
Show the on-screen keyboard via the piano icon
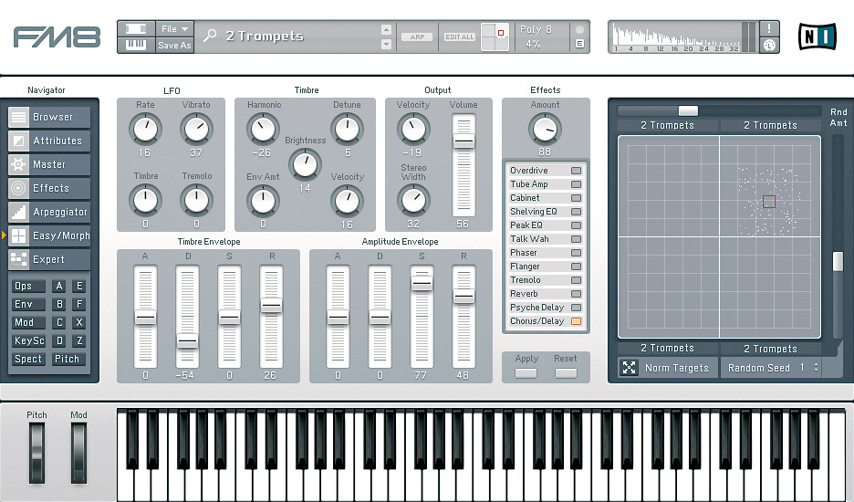135,45
